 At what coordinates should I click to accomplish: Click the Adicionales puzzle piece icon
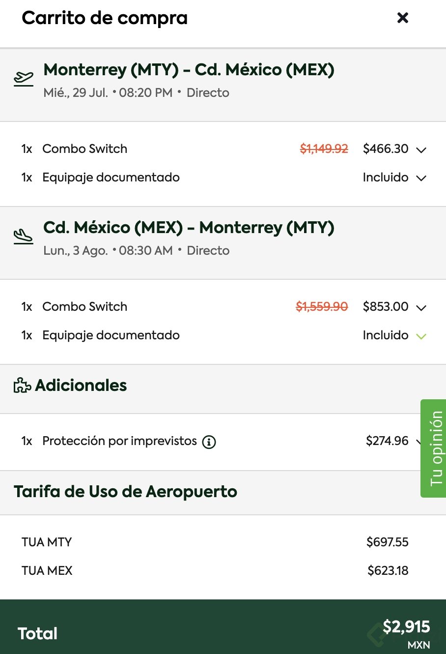[22, 386]
